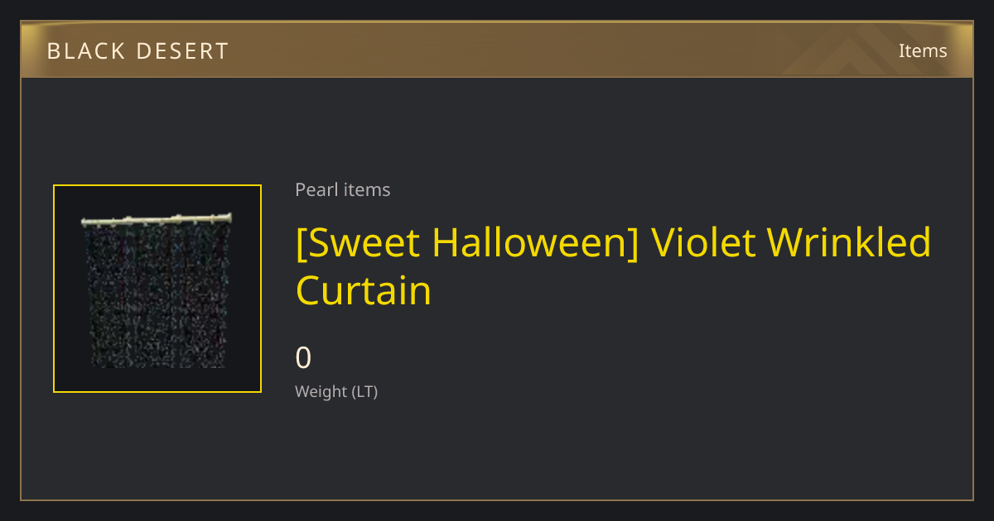Click the dark curtain fabric in the icon

[x=156, y=298]
